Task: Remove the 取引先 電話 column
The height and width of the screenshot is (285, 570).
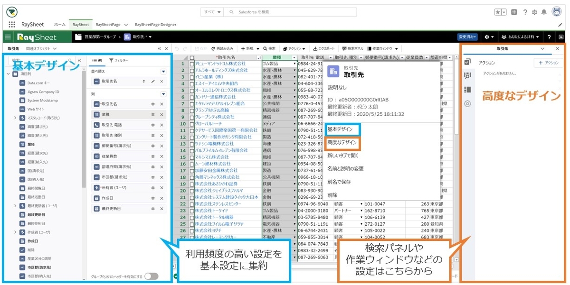Action: [x=161, y=125]
